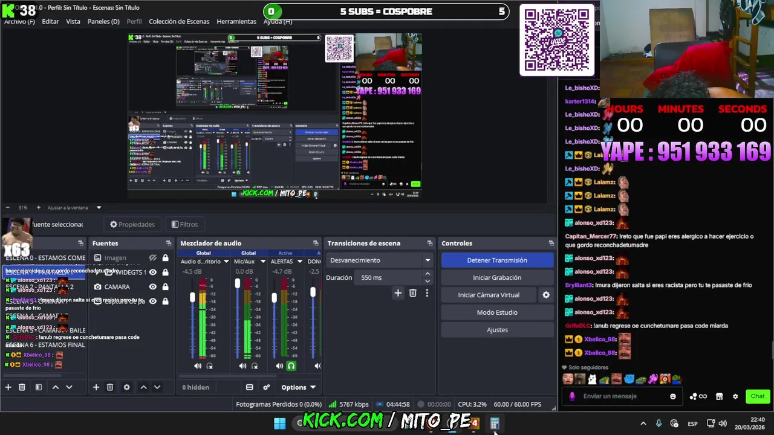Zoom out preview with minus icon
Image resolution: width=774 pixels, height=435 pixels.
click(x=8, y=207)
